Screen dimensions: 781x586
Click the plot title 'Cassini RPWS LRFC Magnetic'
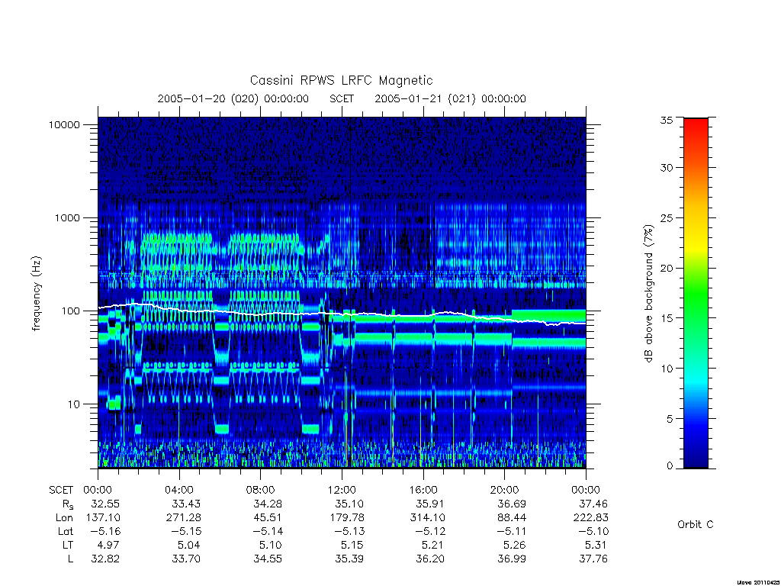(x=341, y=80)
